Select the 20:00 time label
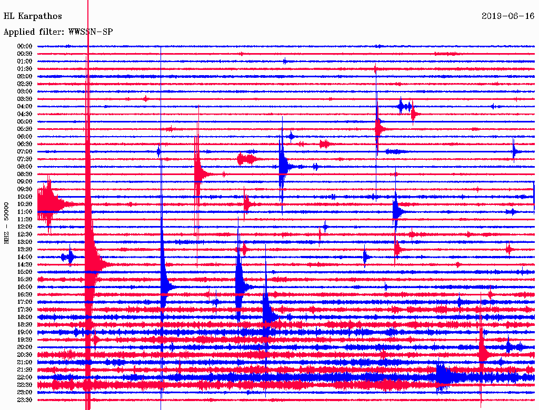The width and height of the screenshot is (539, 410). point(25,347)
